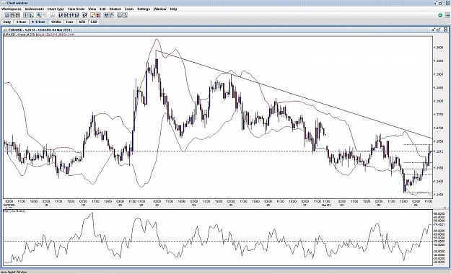Click the small chart icon left of the EURUSD title
This screenshot has height=274, width=451.
coord(5,30)
